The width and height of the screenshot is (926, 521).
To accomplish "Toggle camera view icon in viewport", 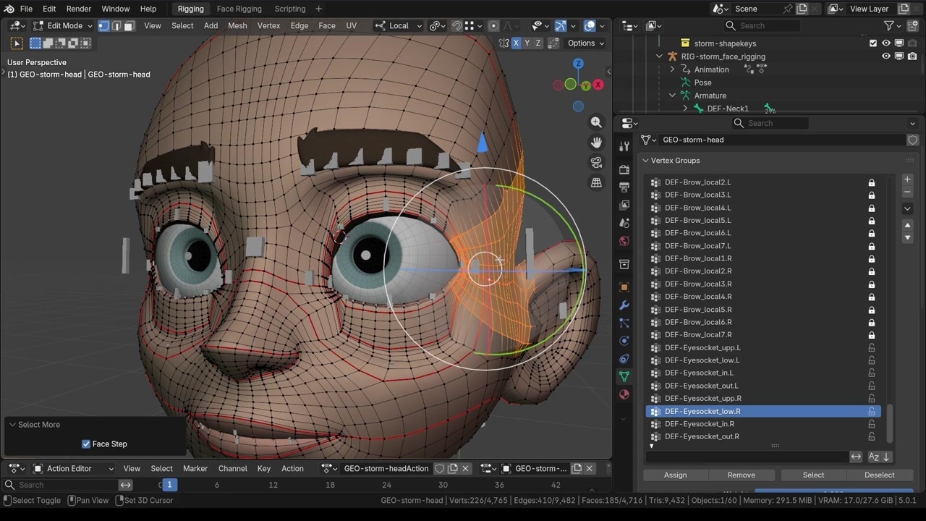I will tap(596, 163).
